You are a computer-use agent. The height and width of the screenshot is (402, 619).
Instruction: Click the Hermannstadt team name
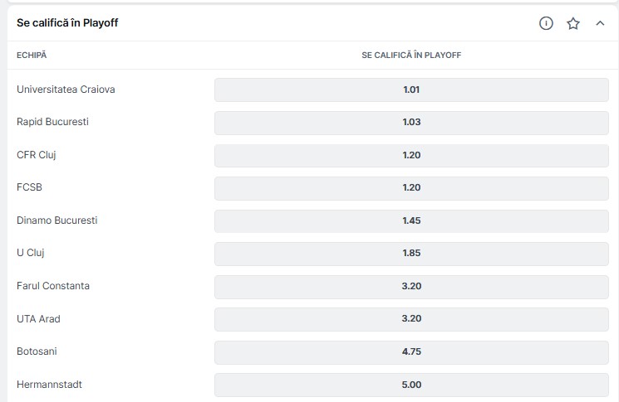pos(50,385)
